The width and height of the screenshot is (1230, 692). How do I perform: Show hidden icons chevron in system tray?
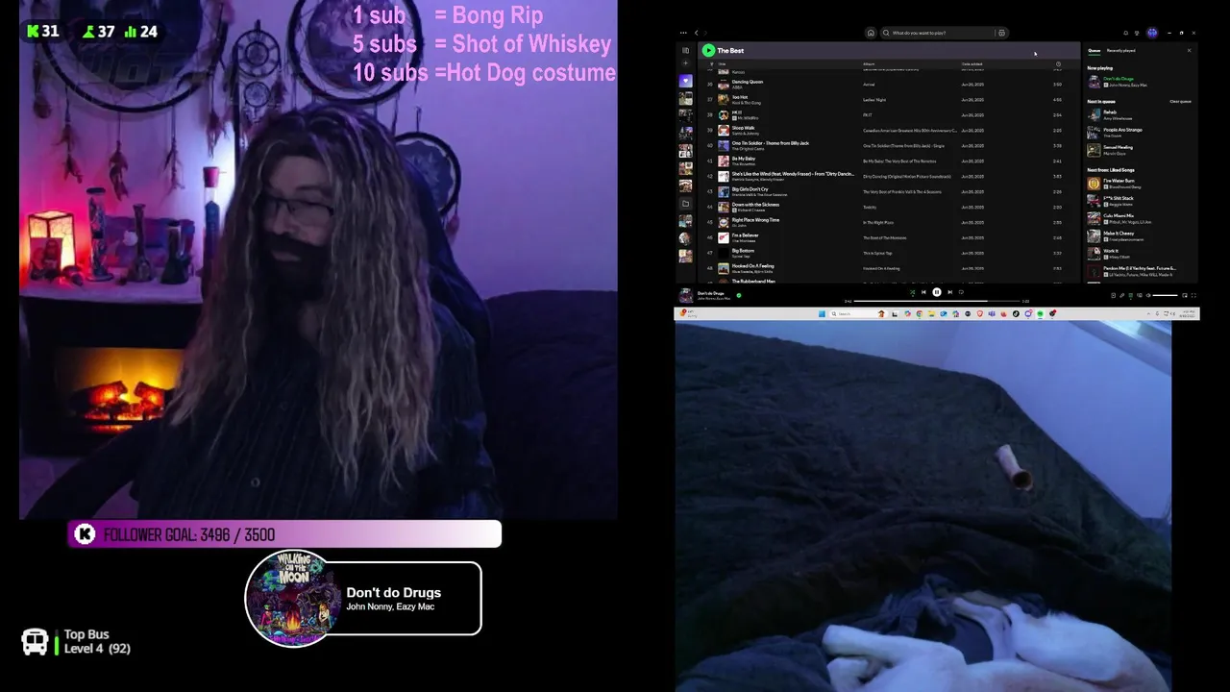click(x=1149, y=313)
